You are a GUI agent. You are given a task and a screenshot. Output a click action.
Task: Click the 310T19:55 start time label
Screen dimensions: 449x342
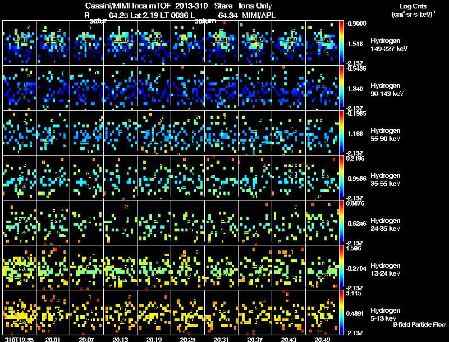coord(18,339)
